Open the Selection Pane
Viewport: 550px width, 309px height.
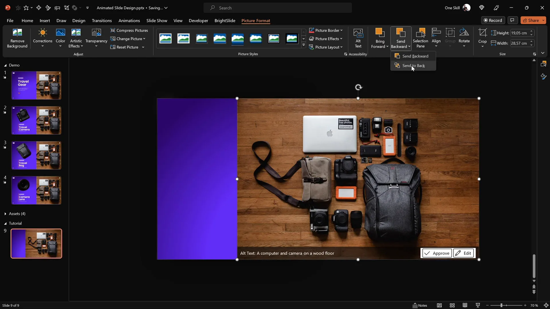click(x=420, y=38)
